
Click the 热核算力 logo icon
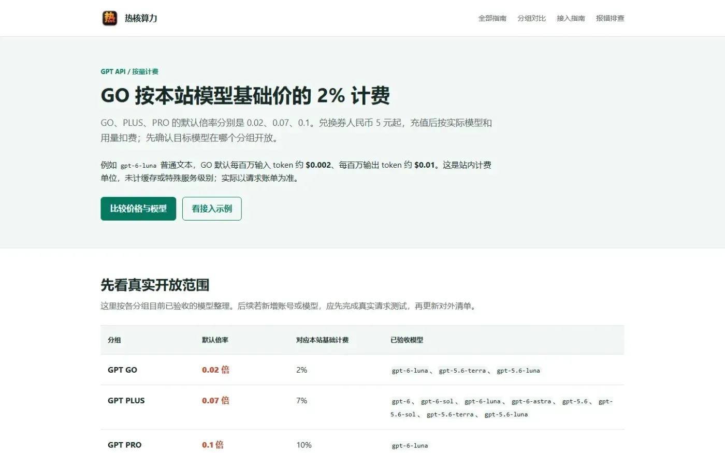(x=110, y=18)
